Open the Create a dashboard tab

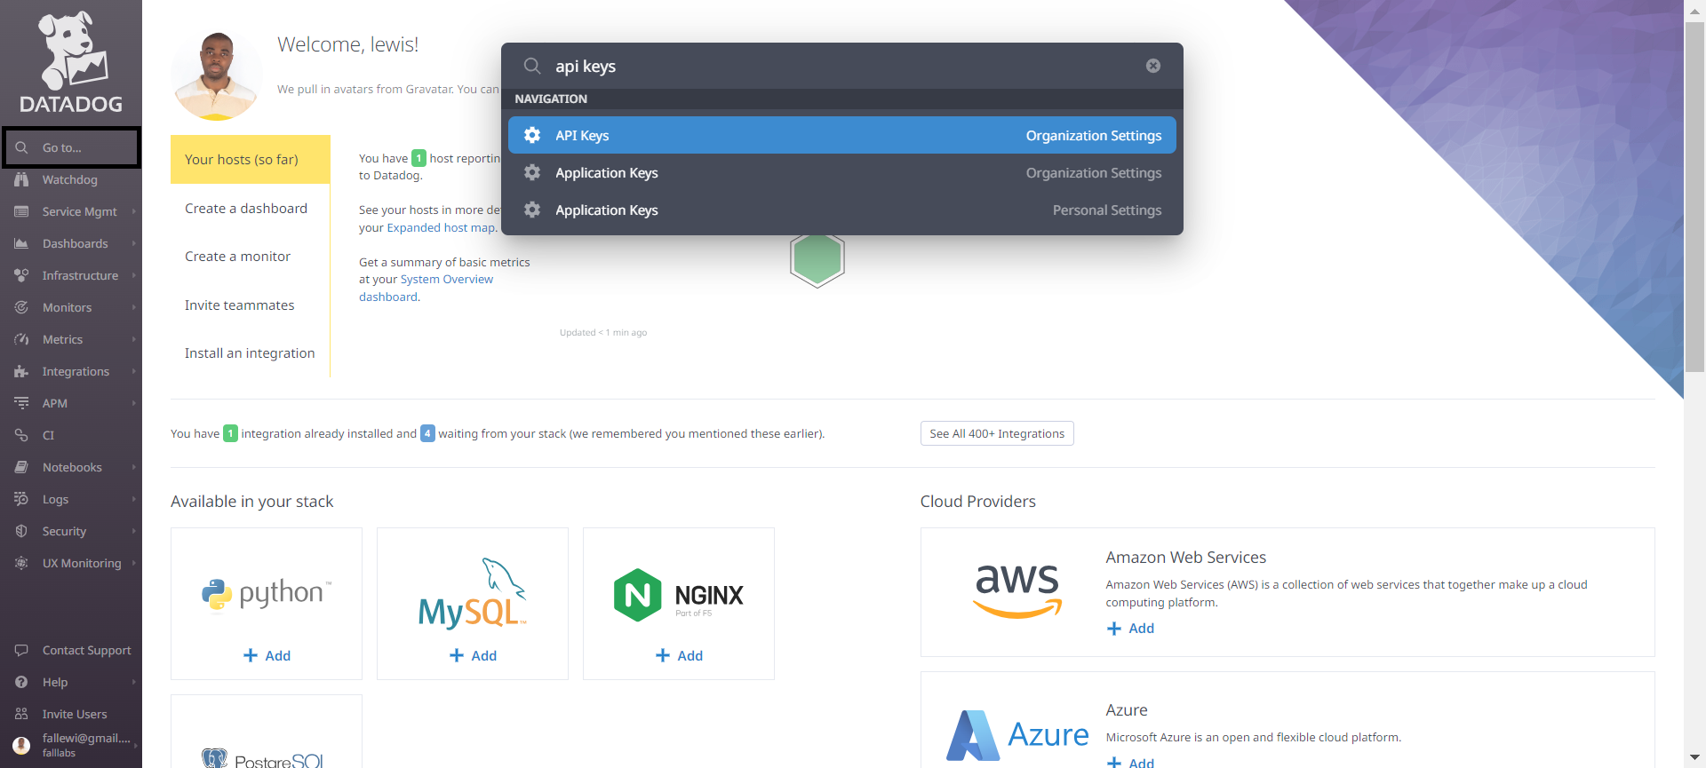click(250, 208)
